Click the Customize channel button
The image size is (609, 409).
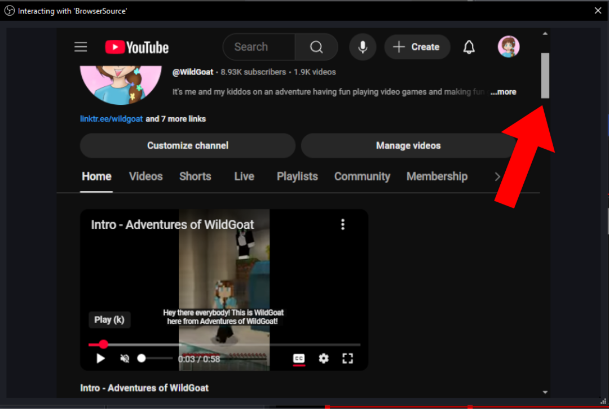[188, 145]
